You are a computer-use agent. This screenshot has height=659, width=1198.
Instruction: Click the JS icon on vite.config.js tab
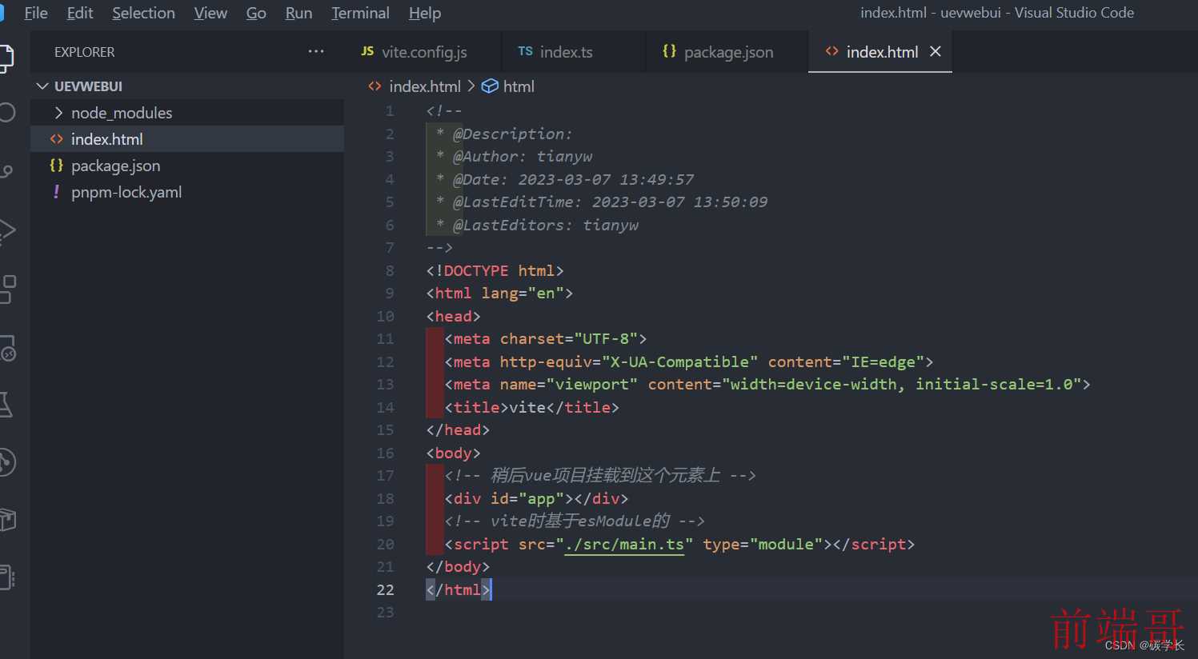tap(367, 51)
